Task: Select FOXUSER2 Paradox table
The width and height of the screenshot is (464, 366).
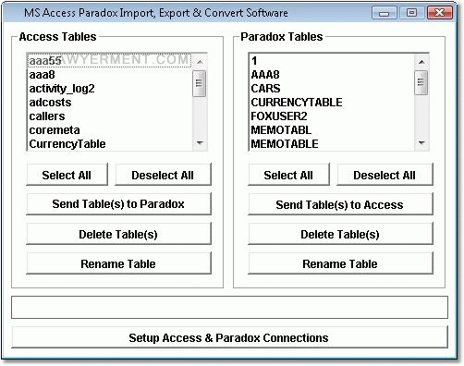Action: click(x=332, y=116)
